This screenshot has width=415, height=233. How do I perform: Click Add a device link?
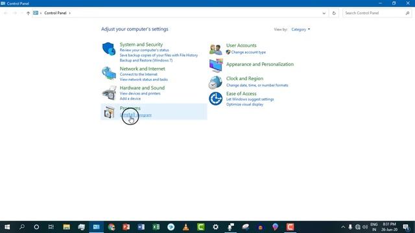pyautogui.click(x=130, y=98)
